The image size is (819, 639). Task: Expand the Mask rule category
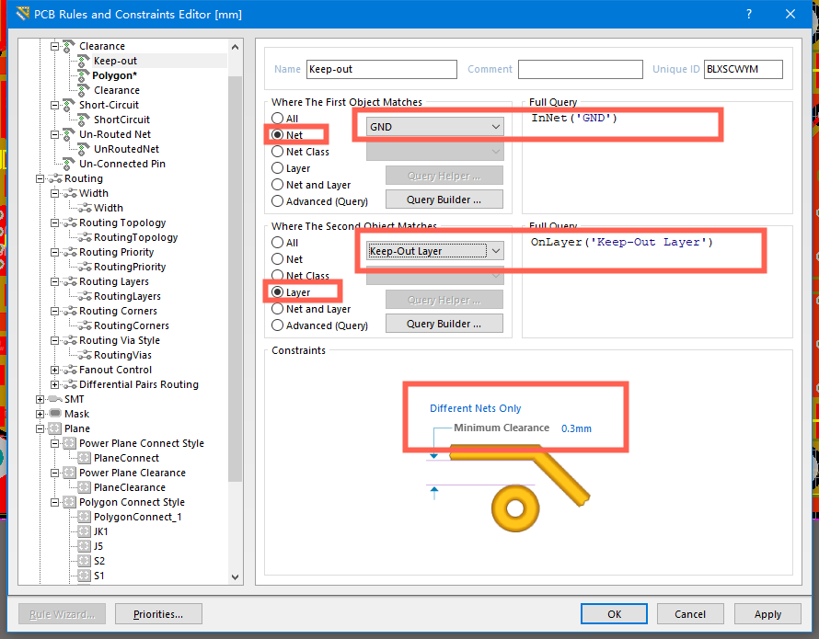pyautogui.click(x=40, y=414)
